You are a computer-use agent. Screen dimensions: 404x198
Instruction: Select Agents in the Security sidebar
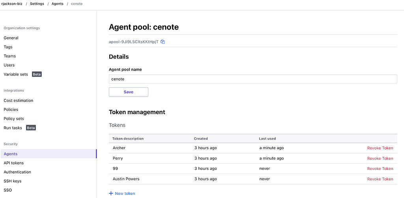point(49,154)
